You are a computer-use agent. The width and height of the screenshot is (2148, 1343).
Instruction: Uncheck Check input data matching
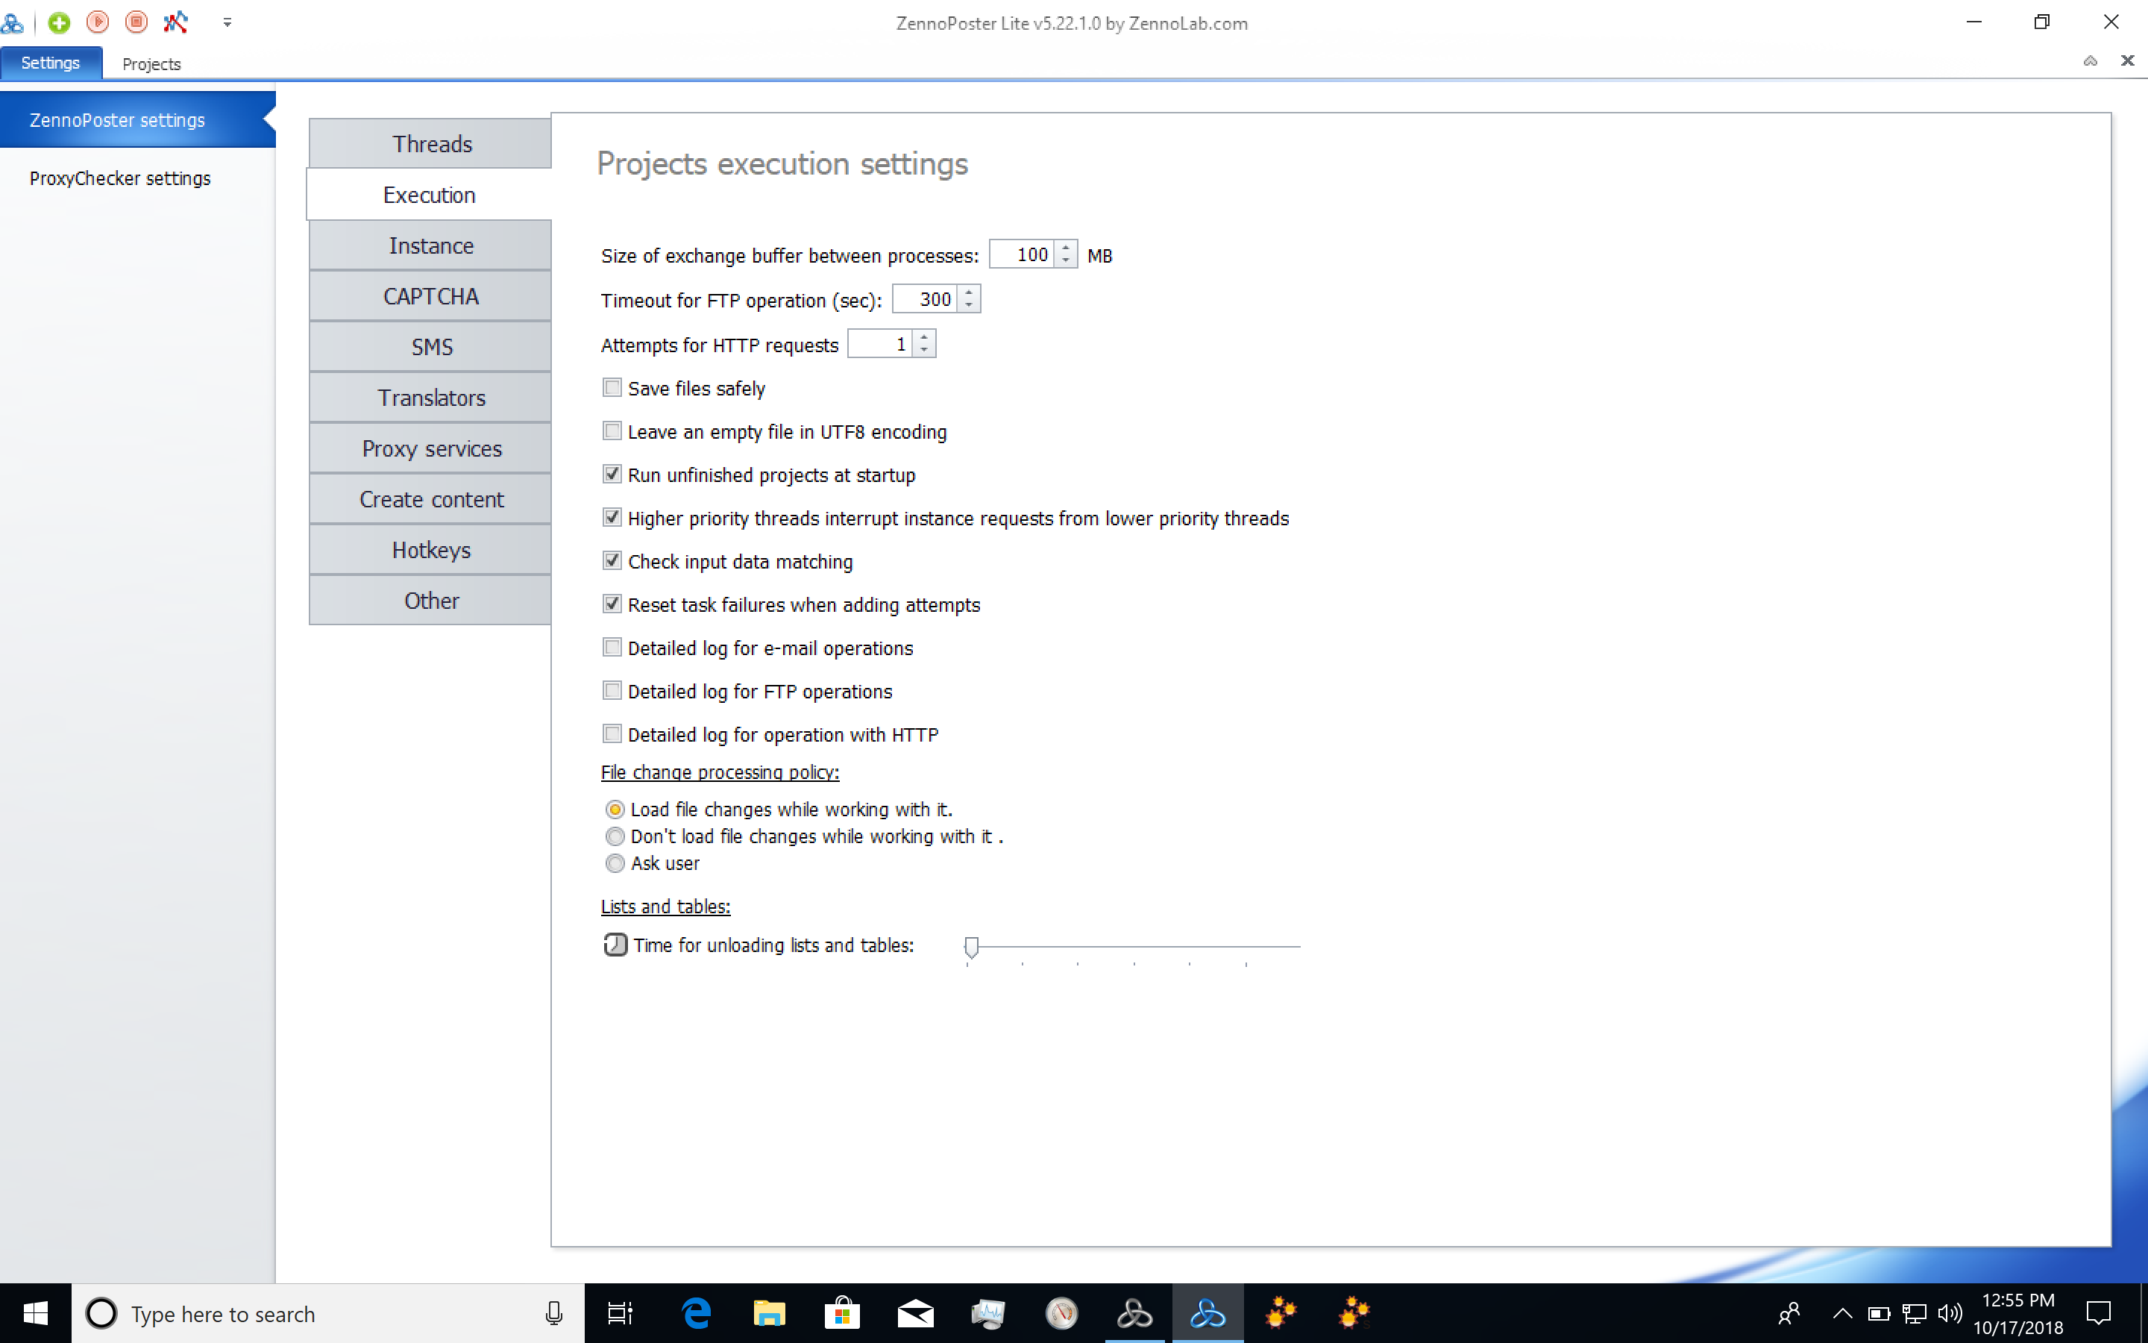[x=612, y=560]
